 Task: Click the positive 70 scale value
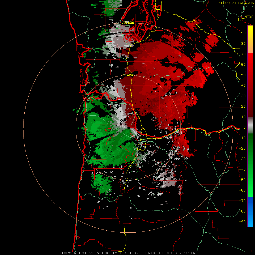(x=243, y=54)
